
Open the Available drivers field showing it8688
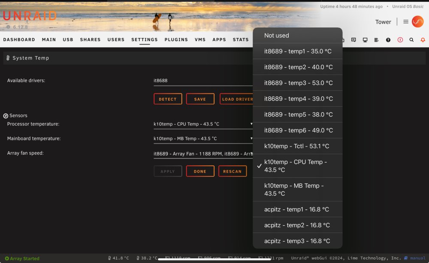point(203,81)
